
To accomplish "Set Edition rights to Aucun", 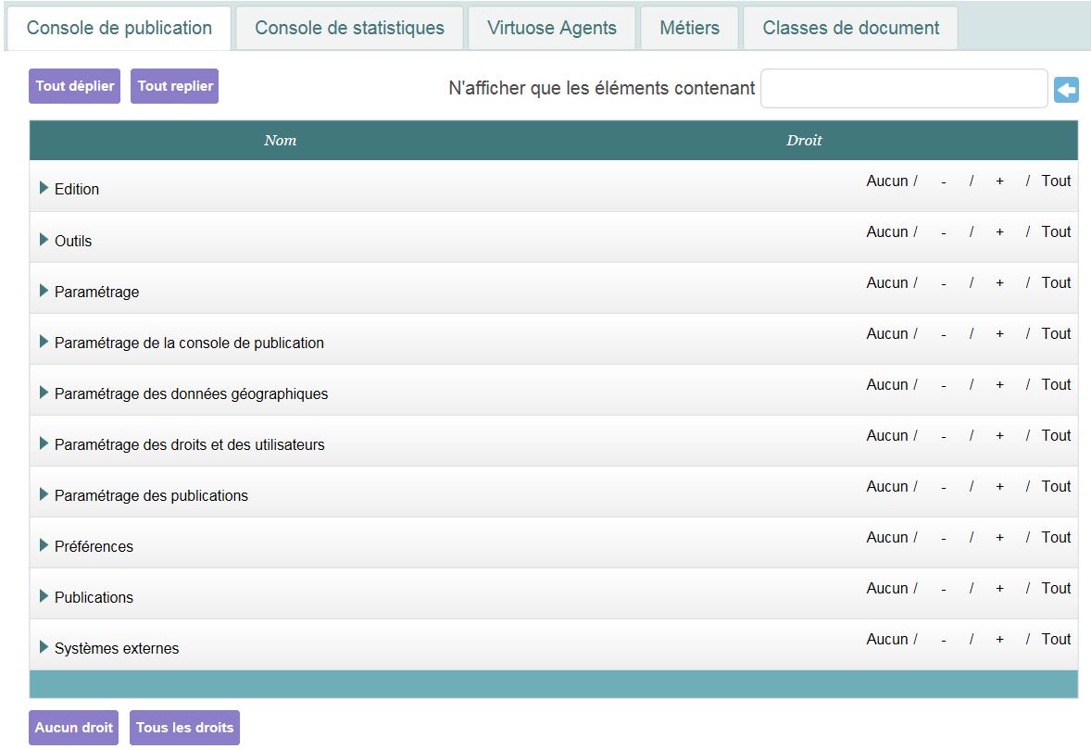I will 886,181.
